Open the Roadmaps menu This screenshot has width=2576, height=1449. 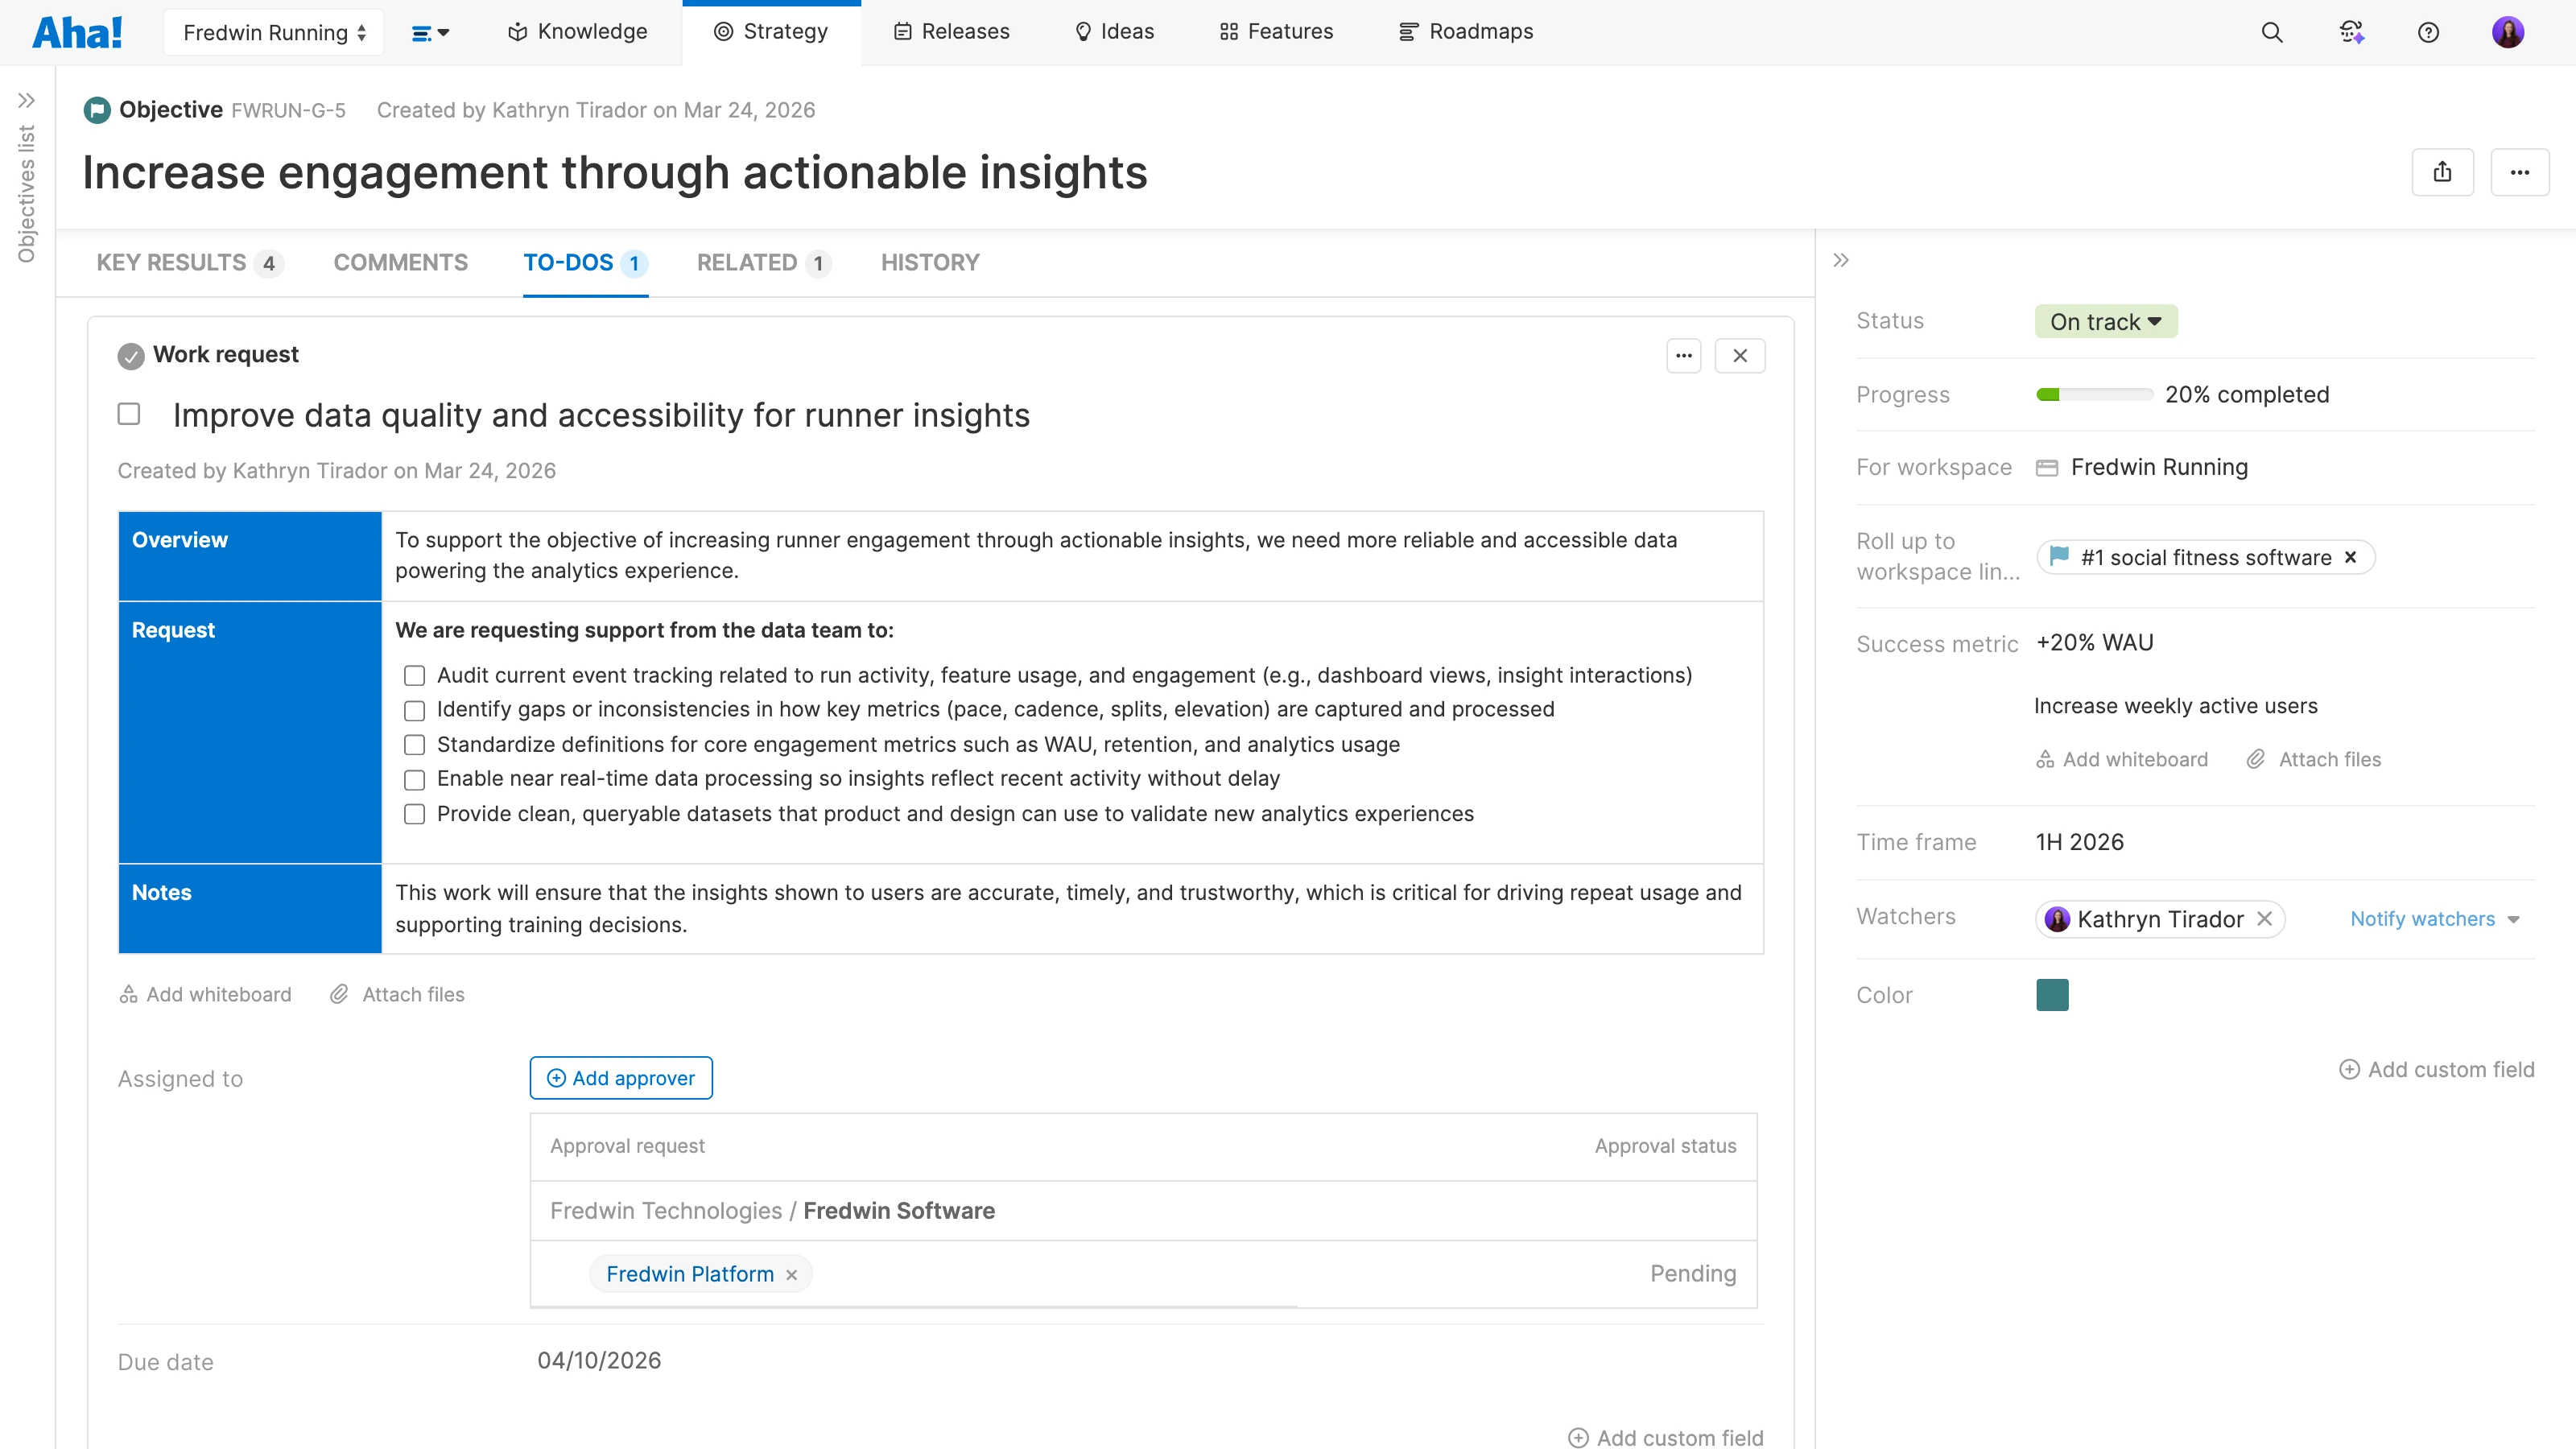(1466, 32)
